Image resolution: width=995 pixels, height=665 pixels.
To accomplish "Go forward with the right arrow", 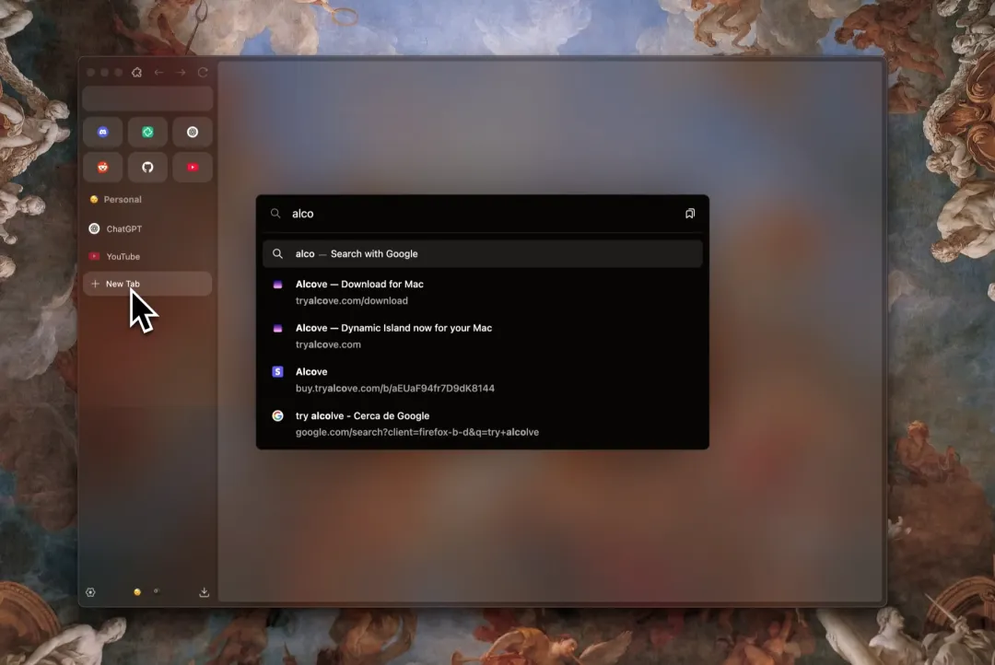I will pyautogui.click(x=181, y=73).
